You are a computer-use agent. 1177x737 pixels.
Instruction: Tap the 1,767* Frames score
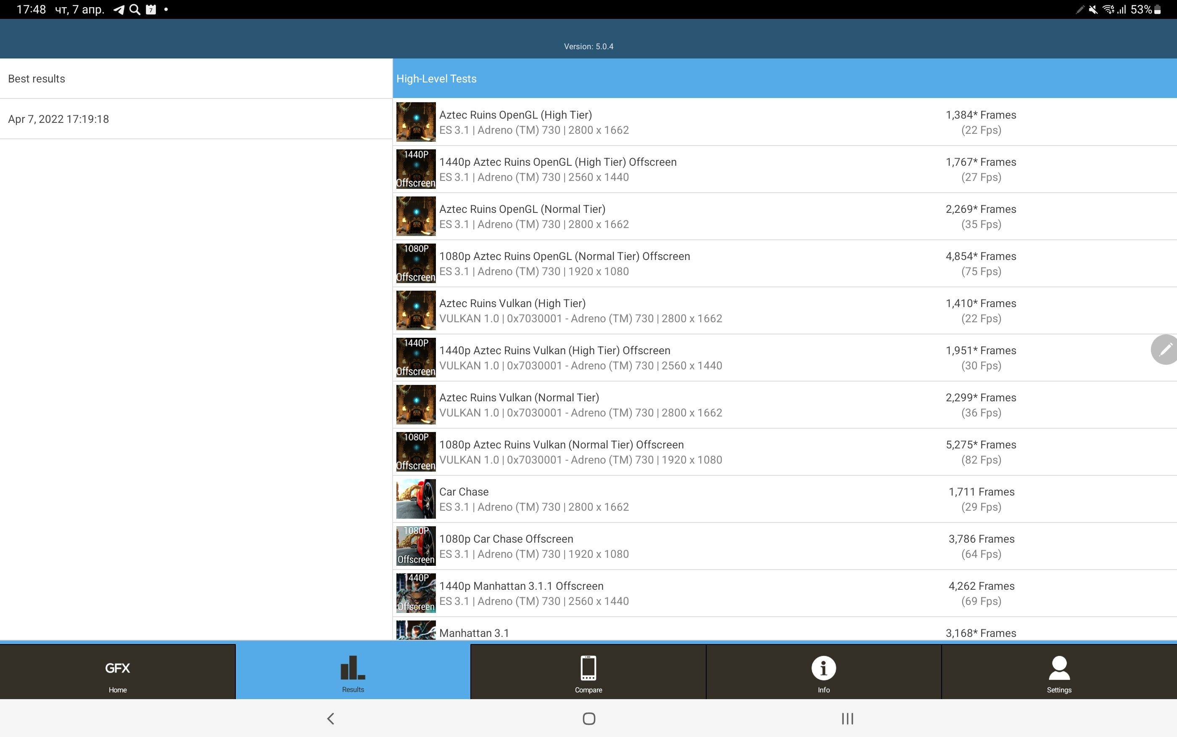[x=981, y=162]
